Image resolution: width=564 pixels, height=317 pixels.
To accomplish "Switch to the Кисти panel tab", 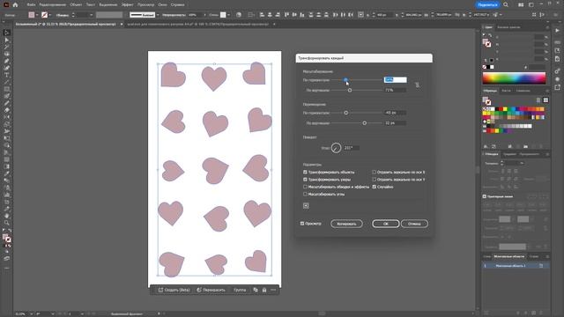I will pyautogui.click(x=506, y=91).
